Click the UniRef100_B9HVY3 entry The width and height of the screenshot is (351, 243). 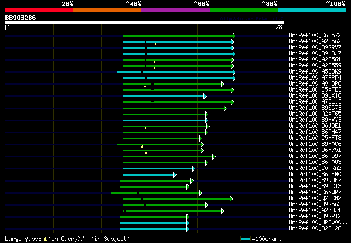[x=315, y=120]
